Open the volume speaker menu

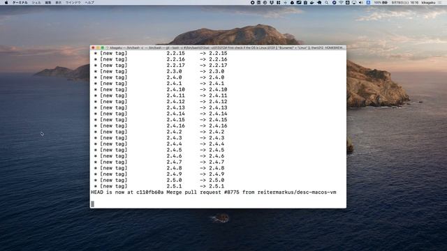[x=360, y=3]
